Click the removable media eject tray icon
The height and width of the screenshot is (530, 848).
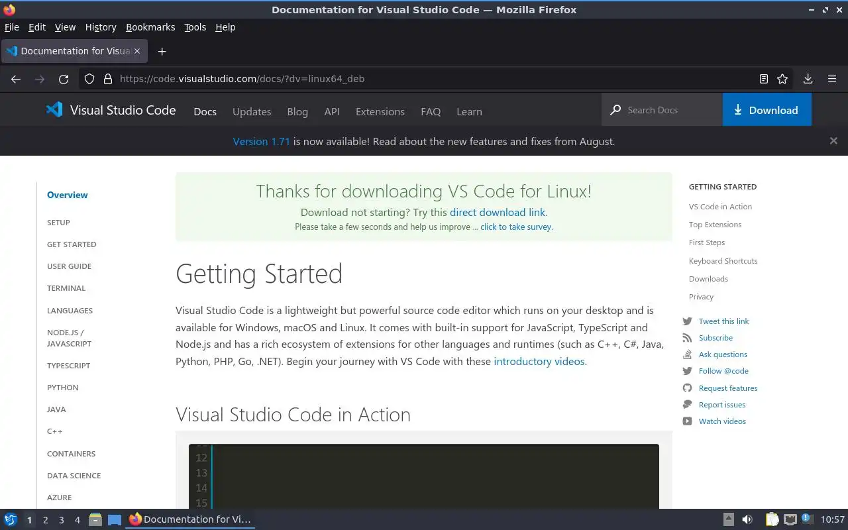point(728,519)
